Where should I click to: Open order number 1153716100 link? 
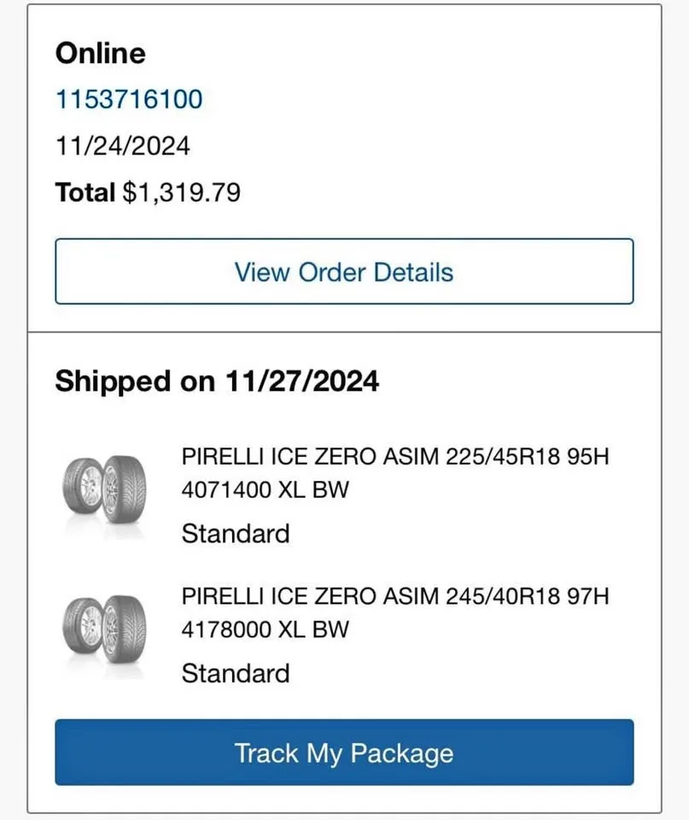[128, 99]
